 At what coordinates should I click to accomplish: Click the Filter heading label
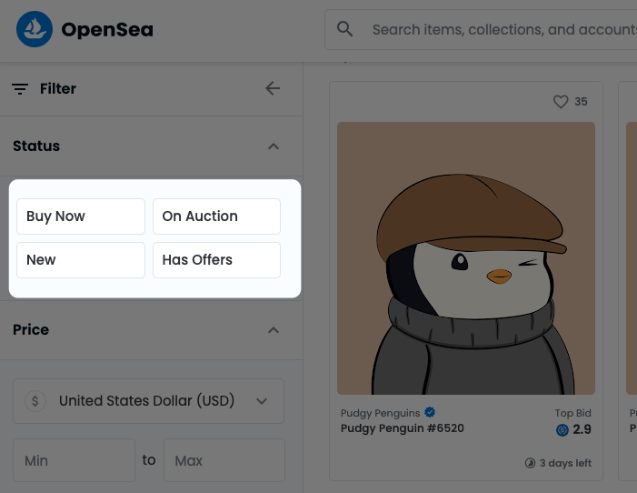(57, 88)
